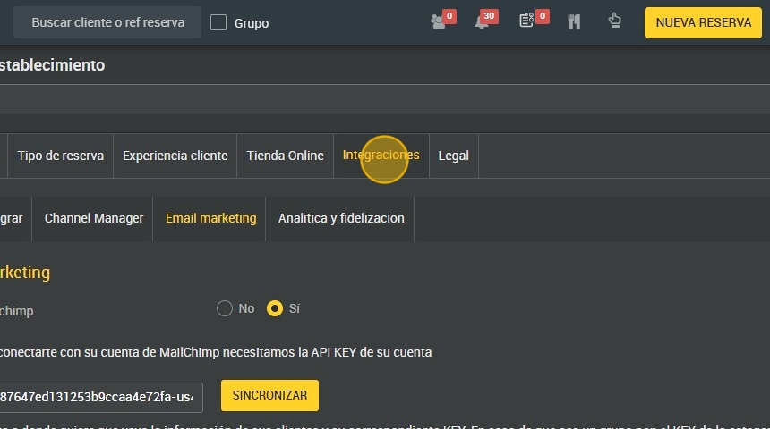Open the reservations list icon with 0 badge
Image resolution: width=770 pixels, height=429 pixels.
click(534, 20)
